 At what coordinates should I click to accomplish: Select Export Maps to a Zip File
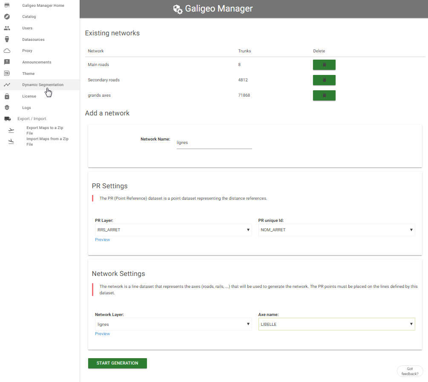coord(44,130)
